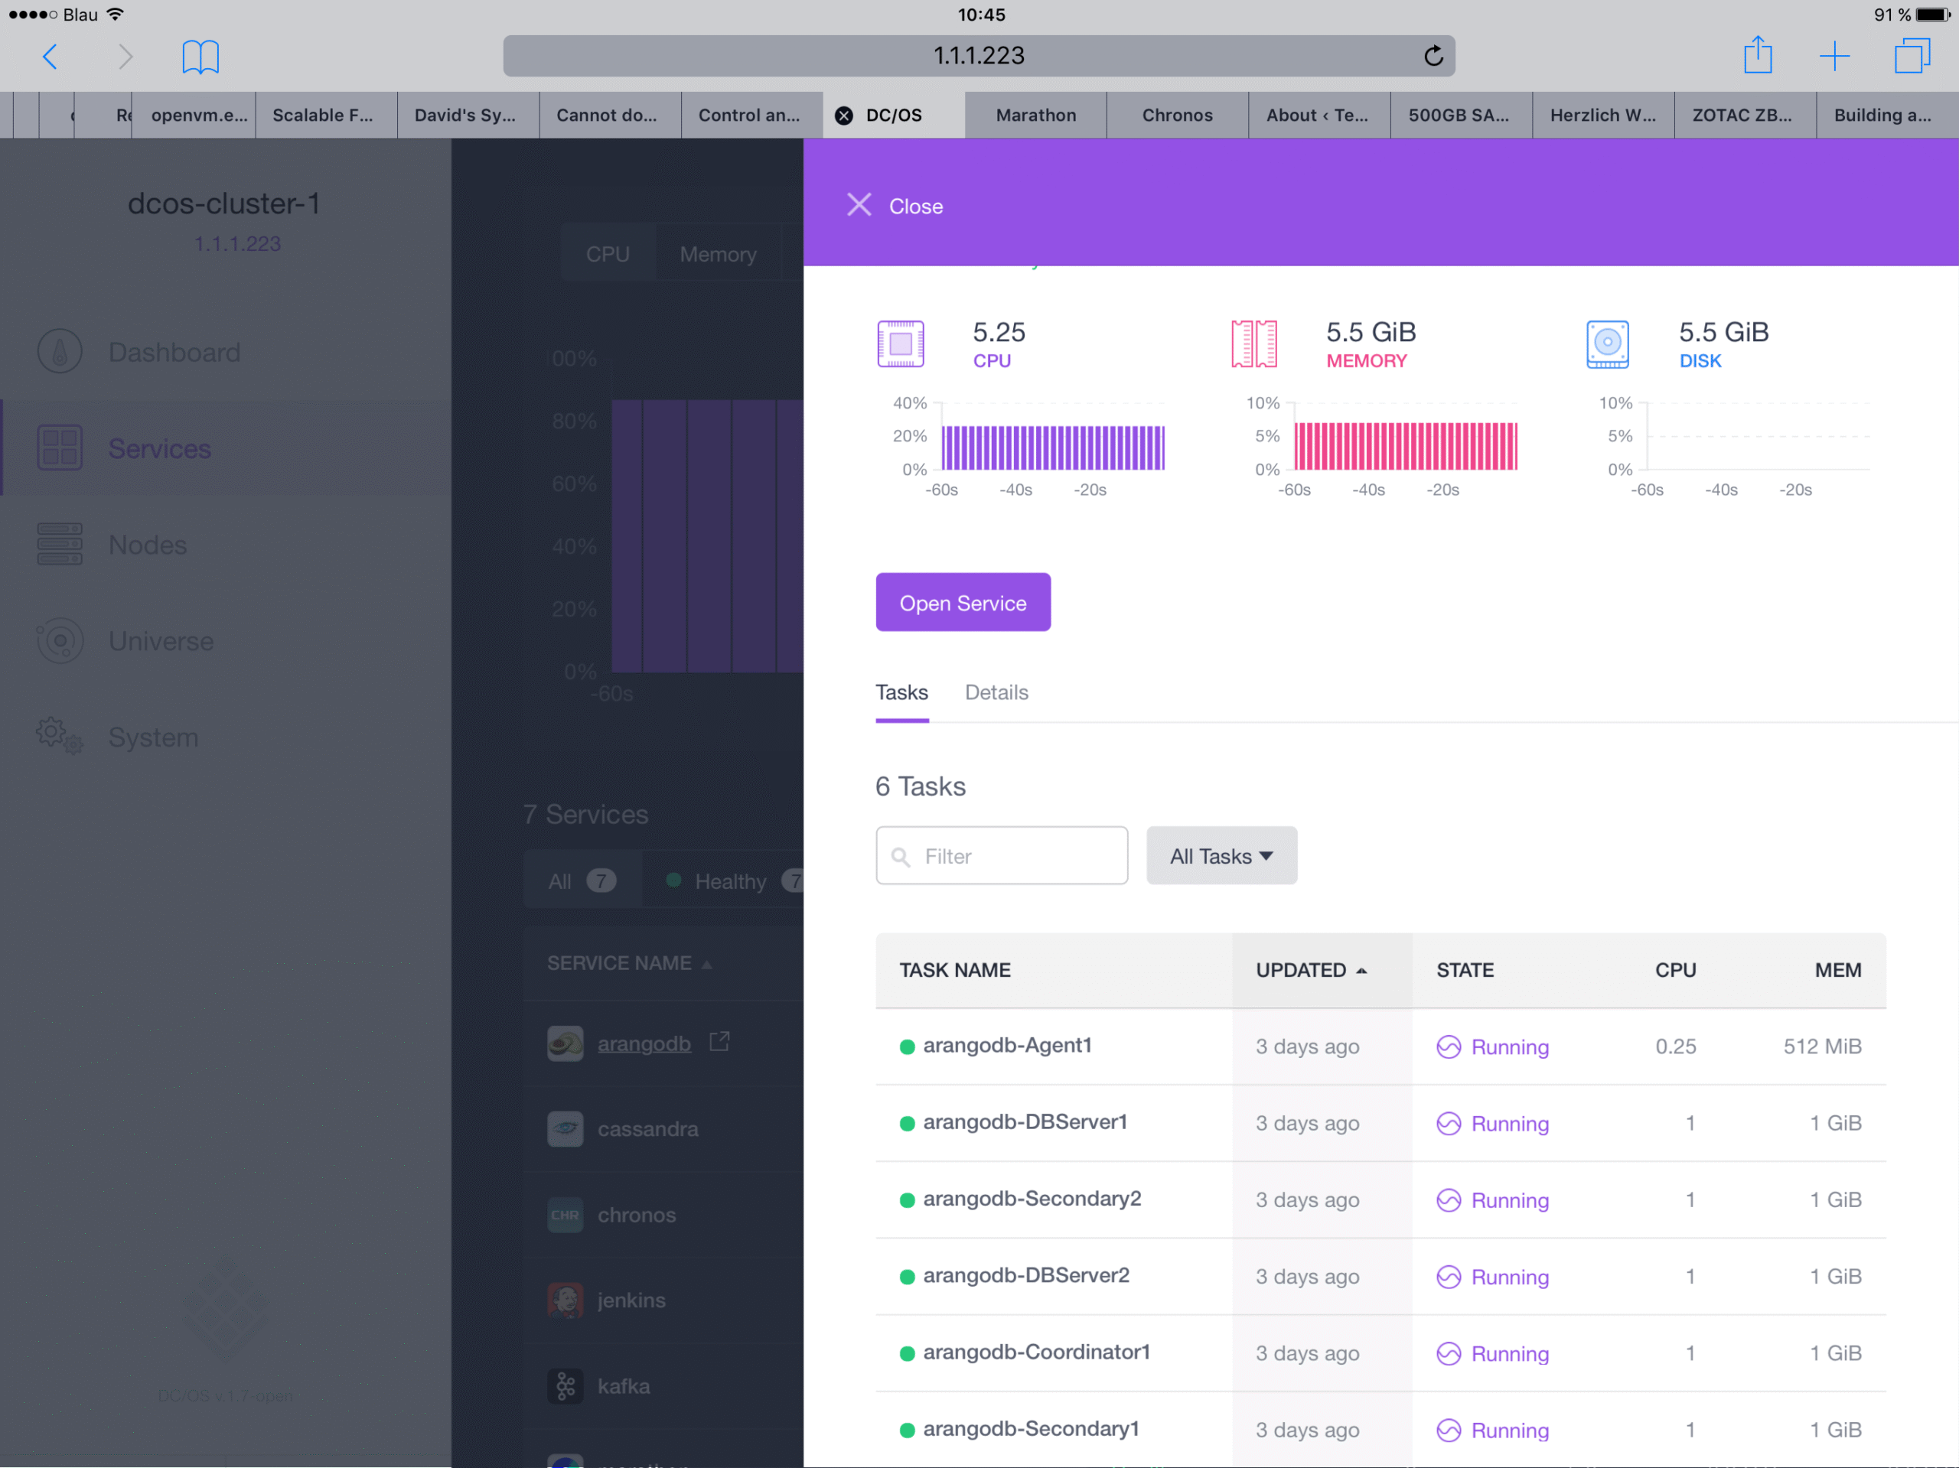Screen dimensions: 1959x1468
Task: Switch to the Chronos browser tab
Action: pos(1177,115)
